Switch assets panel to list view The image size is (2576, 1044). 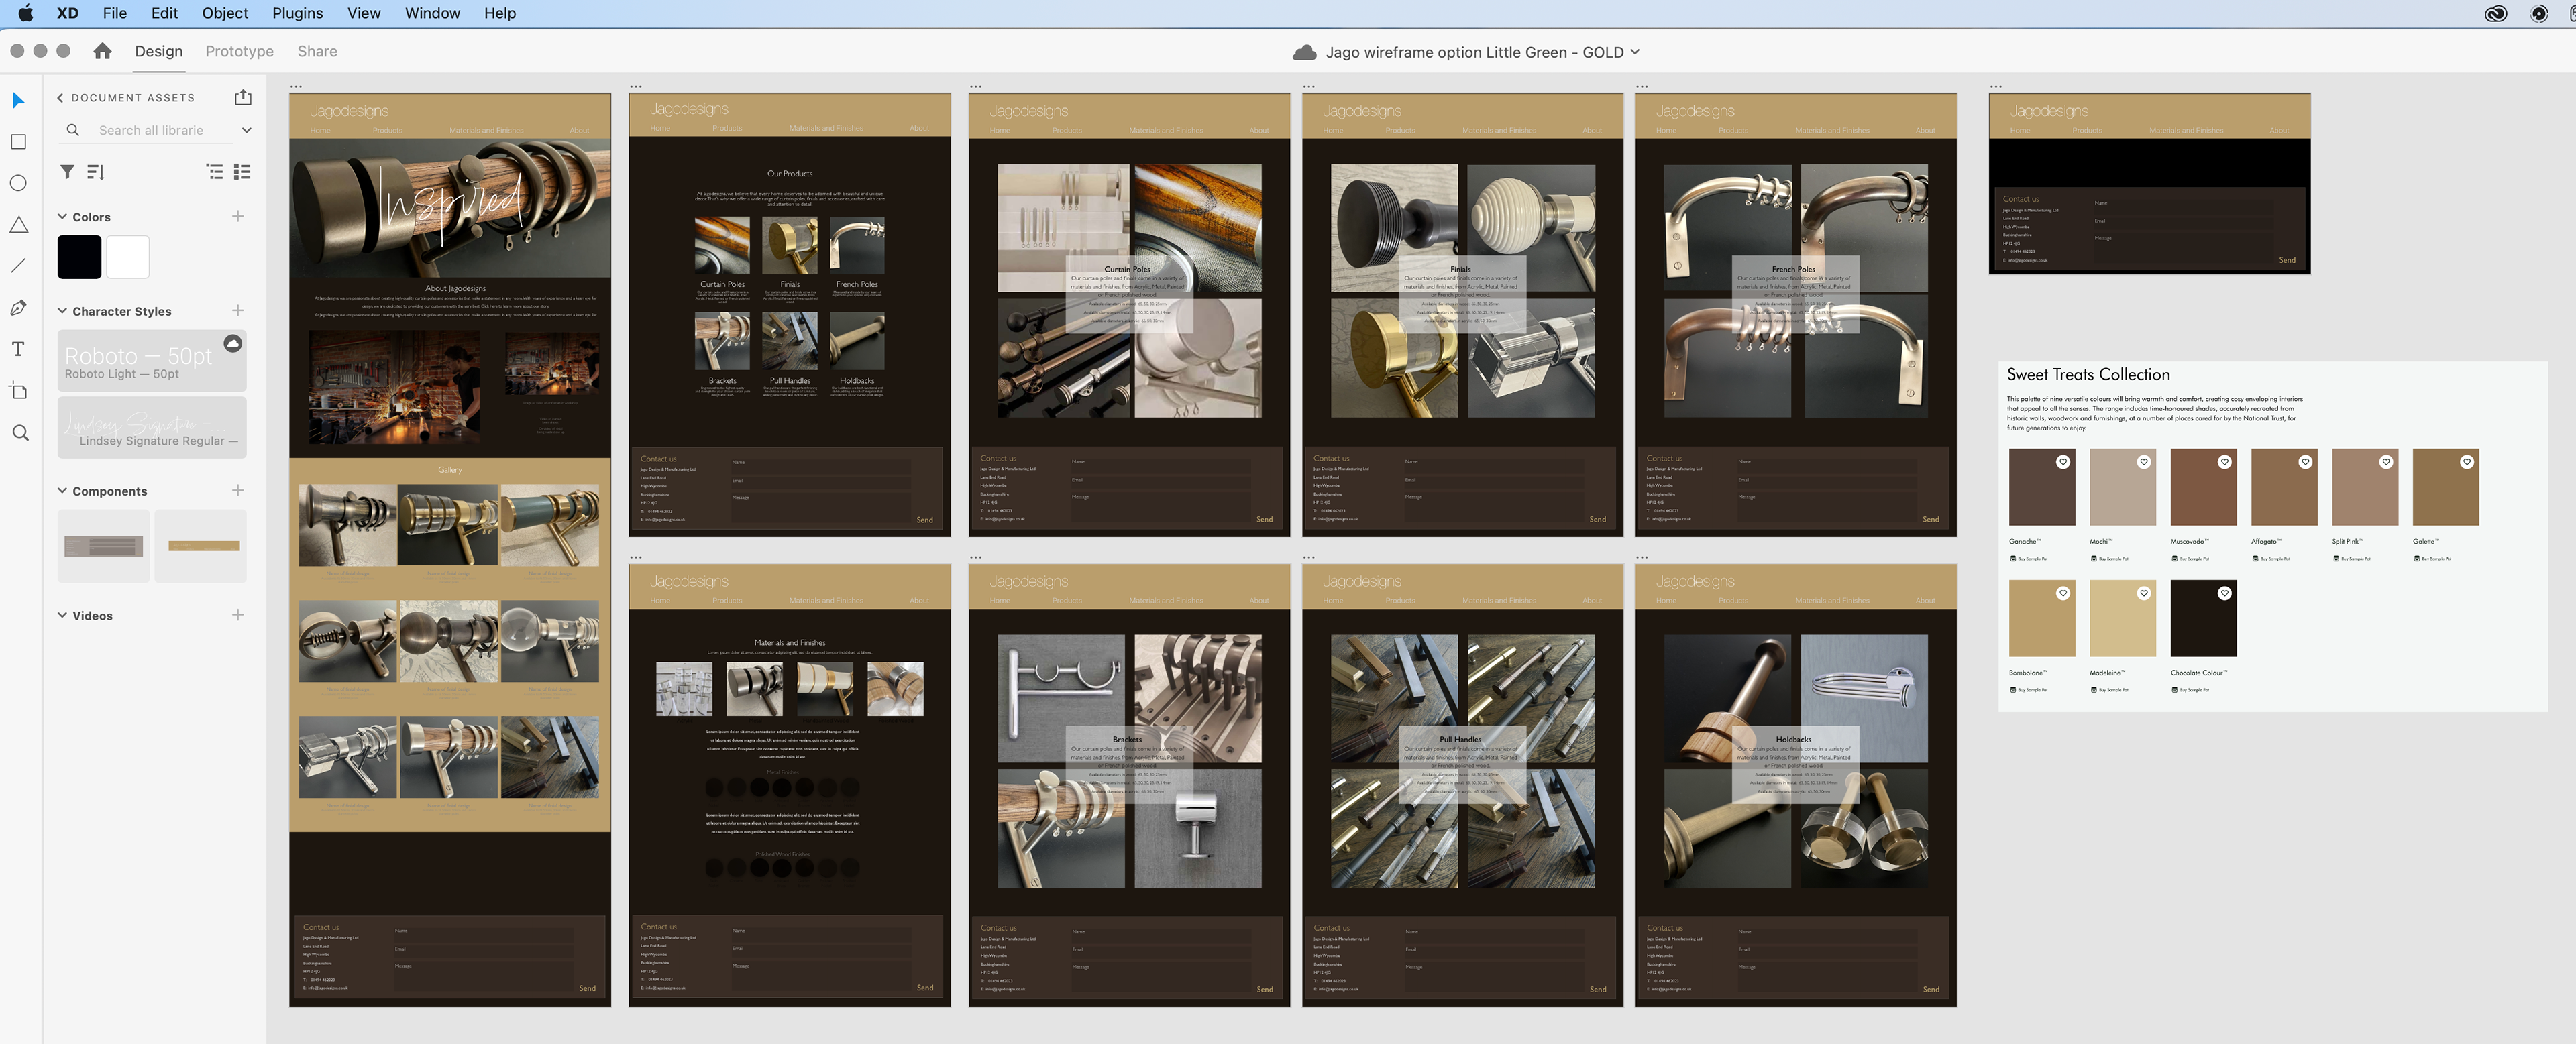click(242, 172)
